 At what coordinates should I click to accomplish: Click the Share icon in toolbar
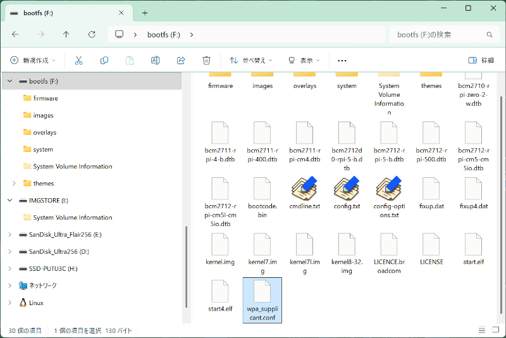[x=181, y=60]
